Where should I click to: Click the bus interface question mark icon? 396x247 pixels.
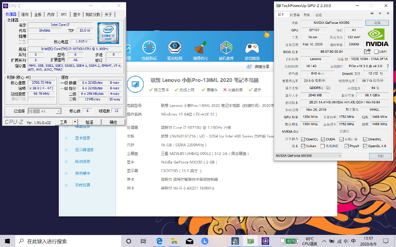coord(387,66)
